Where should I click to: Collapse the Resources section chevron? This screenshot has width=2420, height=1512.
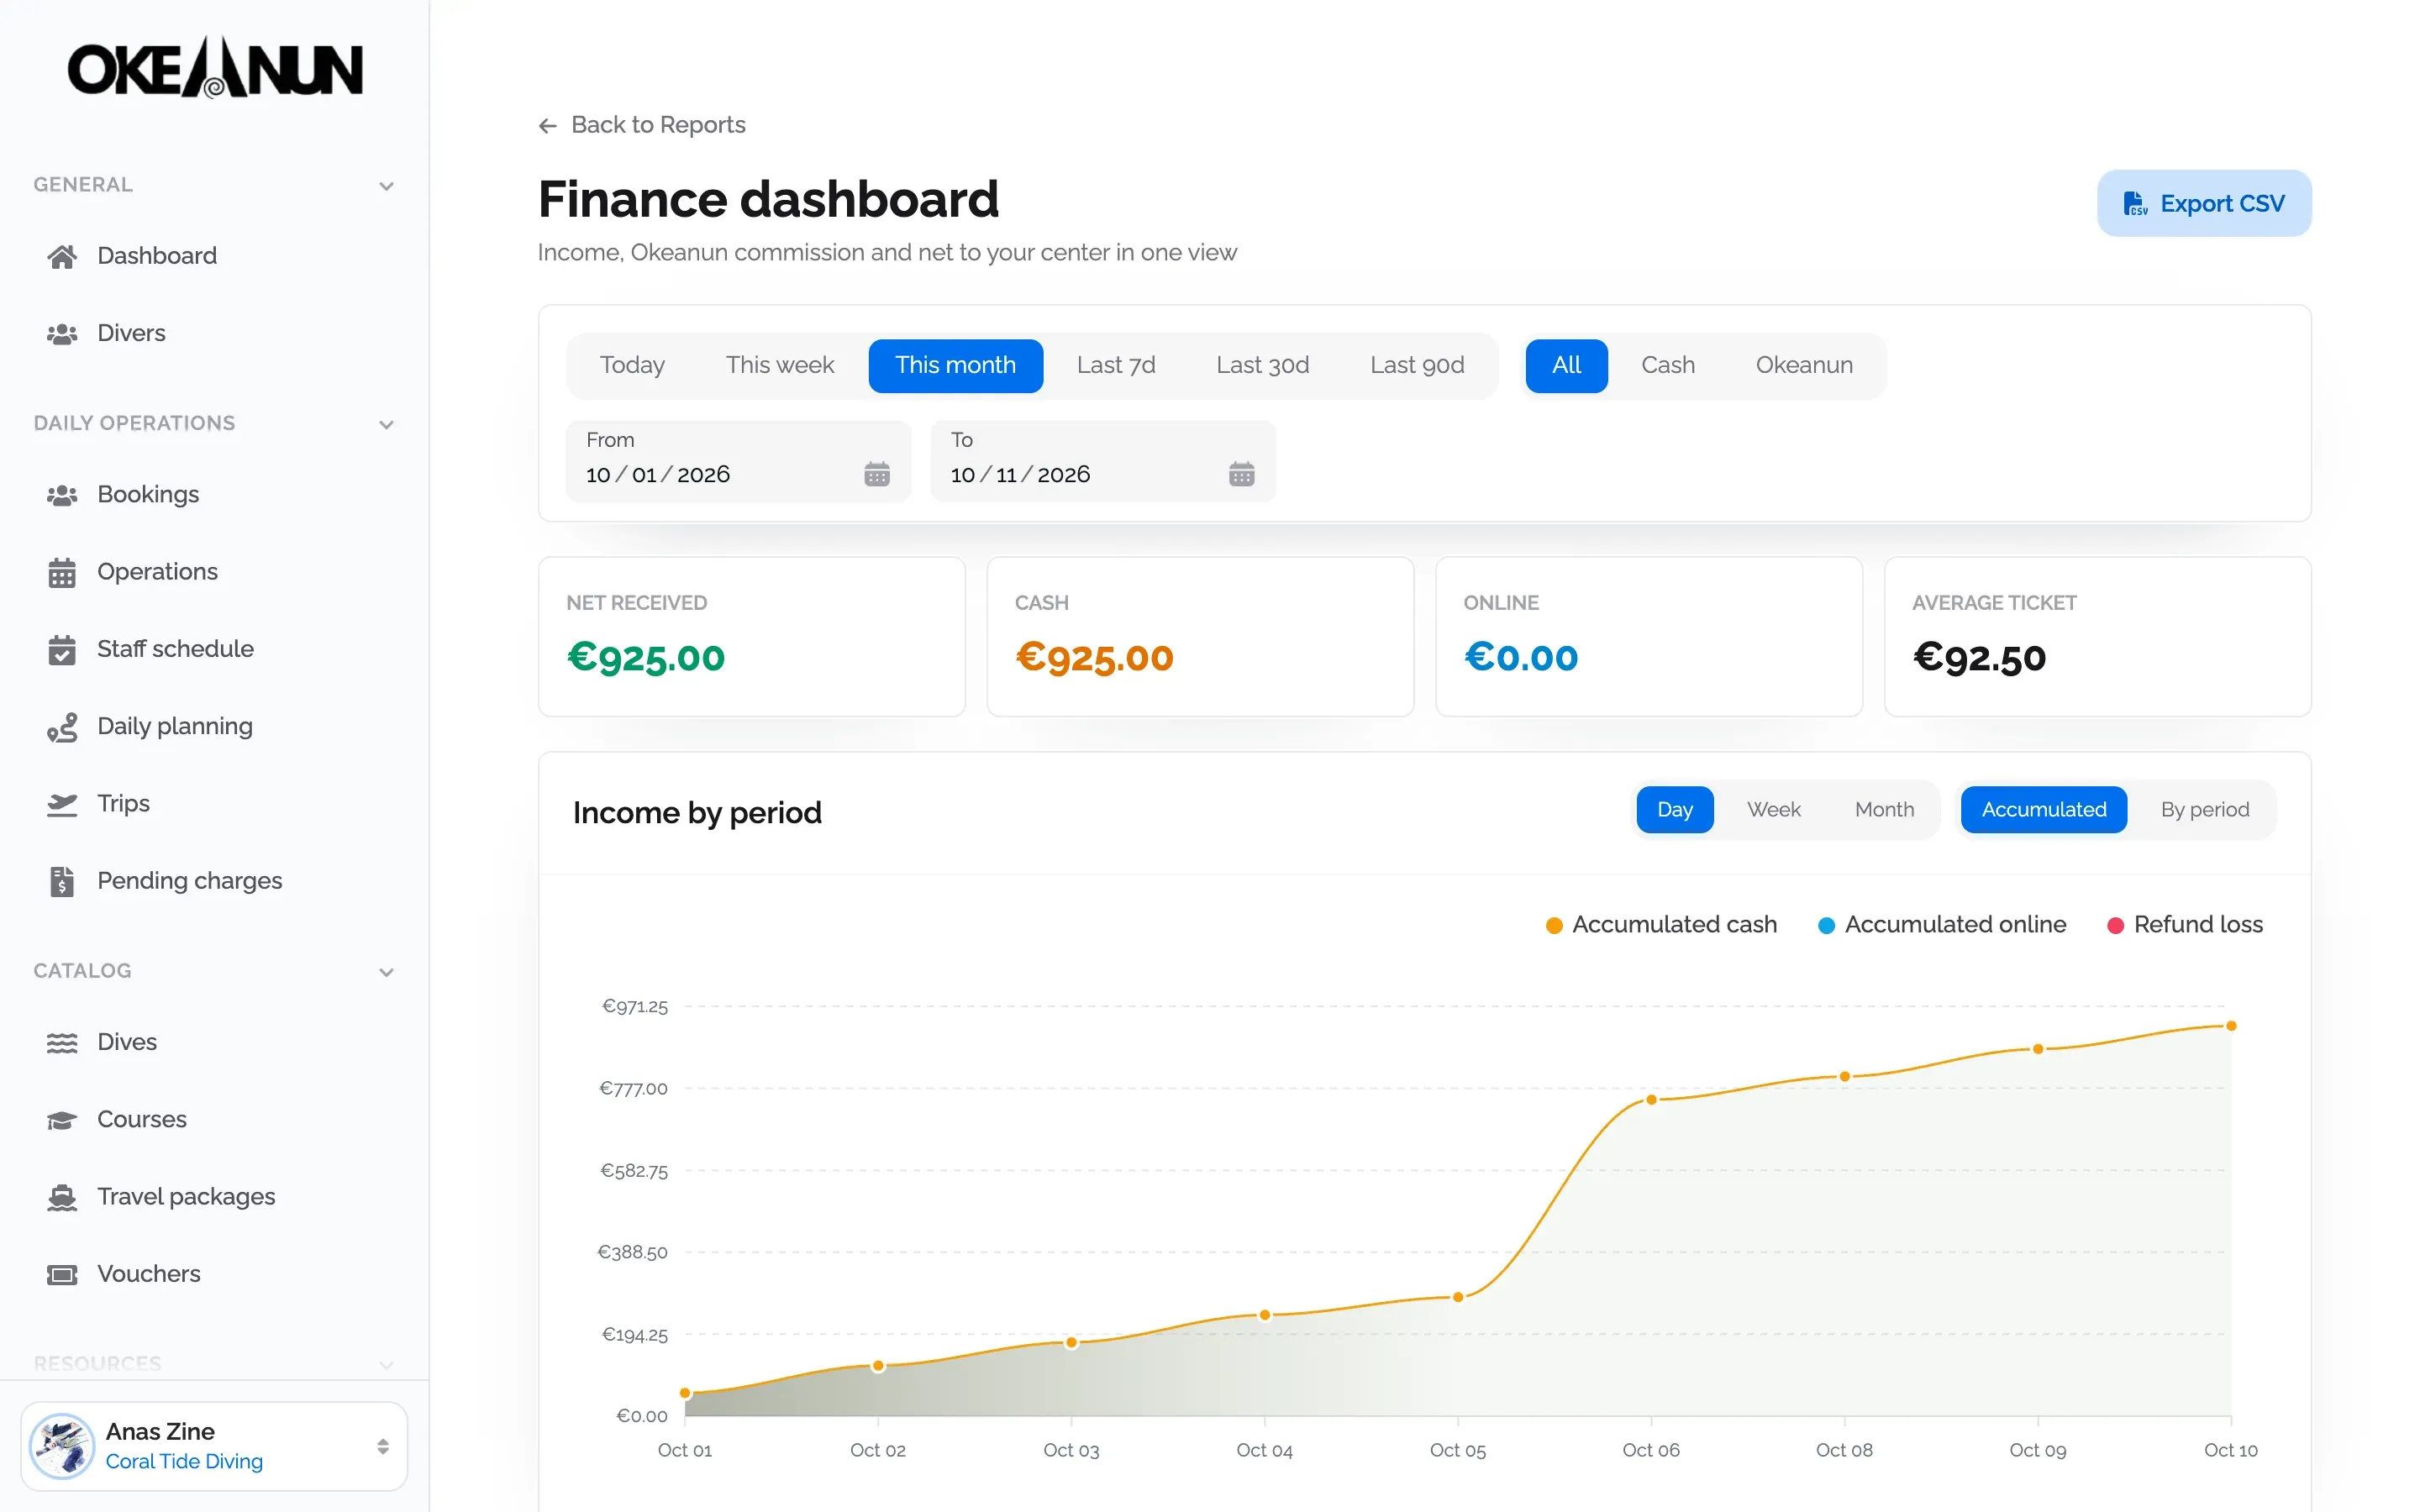click(x=386, y=1365)
